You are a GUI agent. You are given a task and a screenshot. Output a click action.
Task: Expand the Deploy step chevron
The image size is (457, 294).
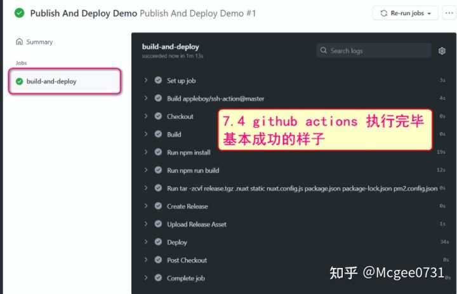click(x=146, y=242)
